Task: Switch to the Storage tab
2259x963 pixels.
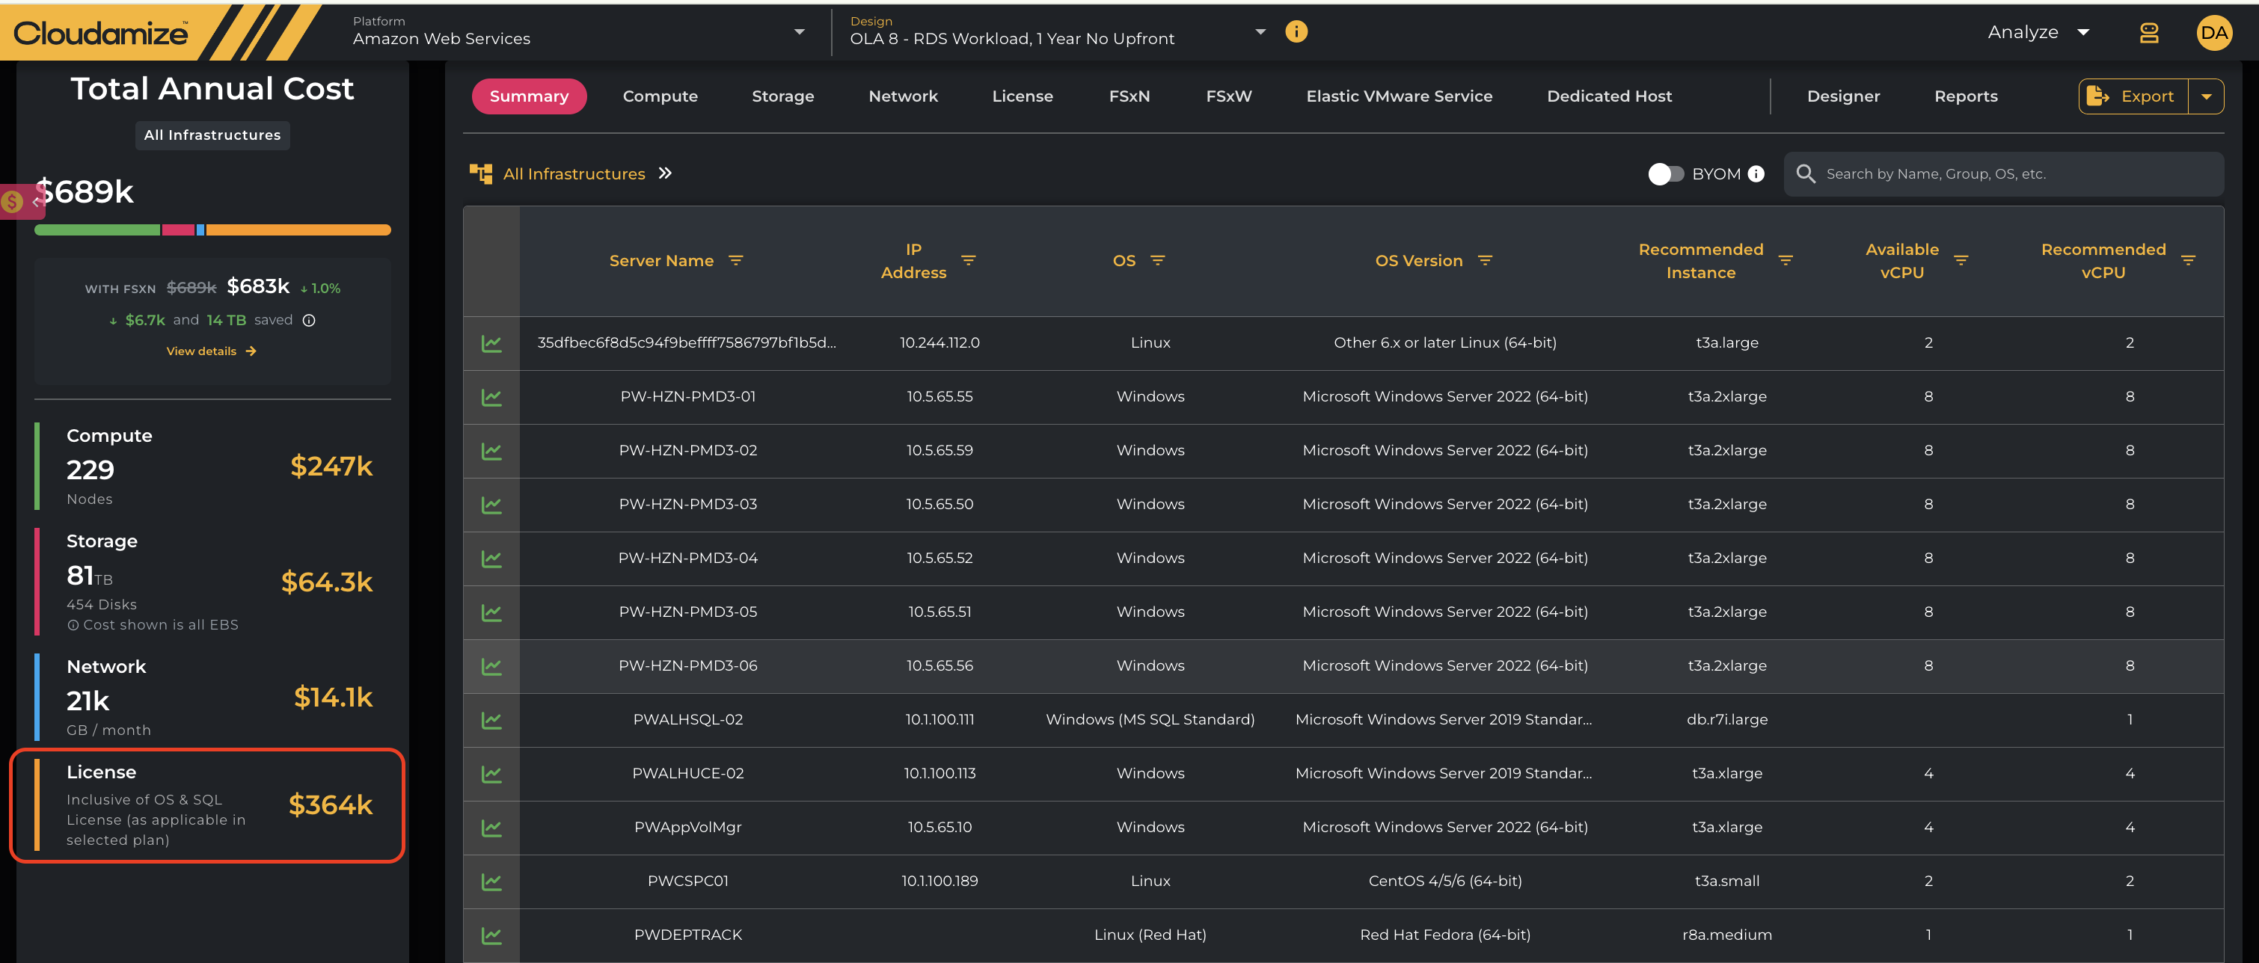Action: (x=782, y=96)
